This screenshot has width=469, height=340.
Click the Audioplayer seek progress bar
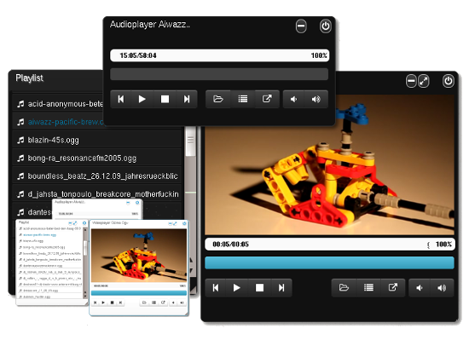pyautogui.click(x=219, y=74)
